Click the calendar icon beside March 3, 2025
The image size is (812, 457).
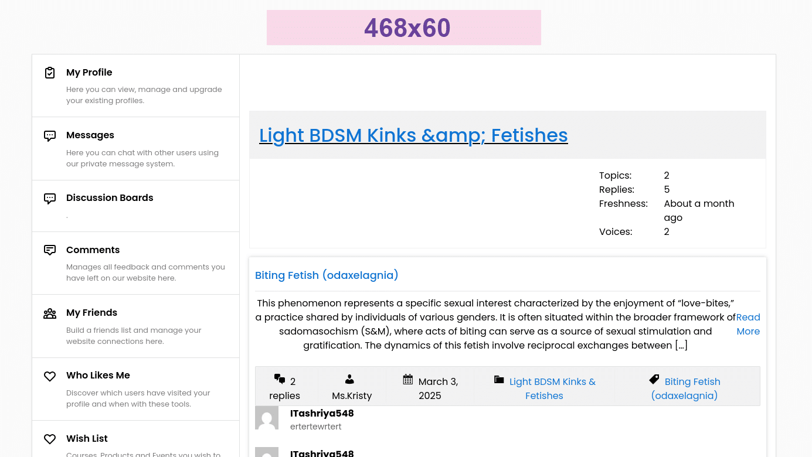(408, 379)
